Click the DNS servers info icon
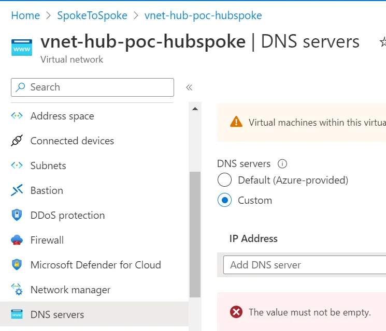386x331 pixels. (282, 164)
